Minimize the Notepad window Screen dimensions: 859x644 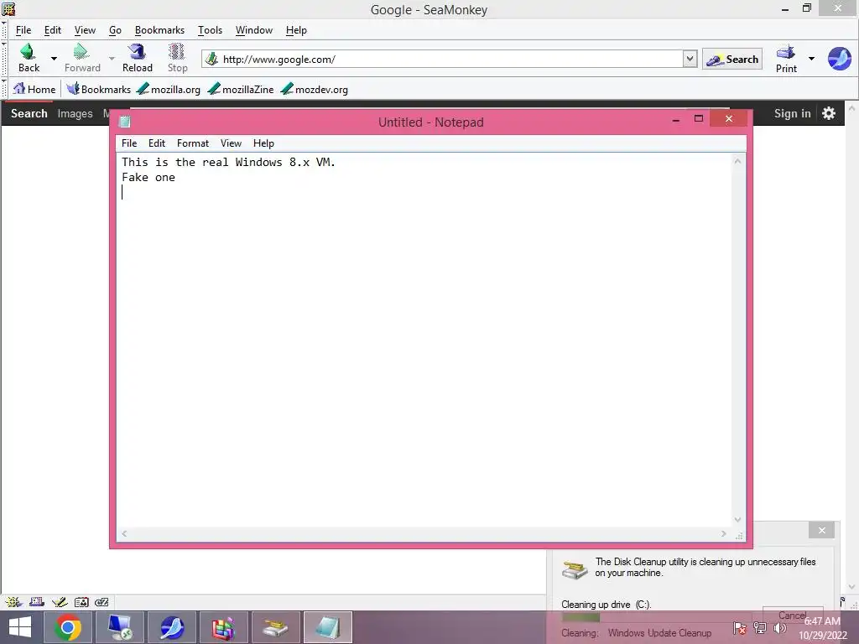pos(676,119)
